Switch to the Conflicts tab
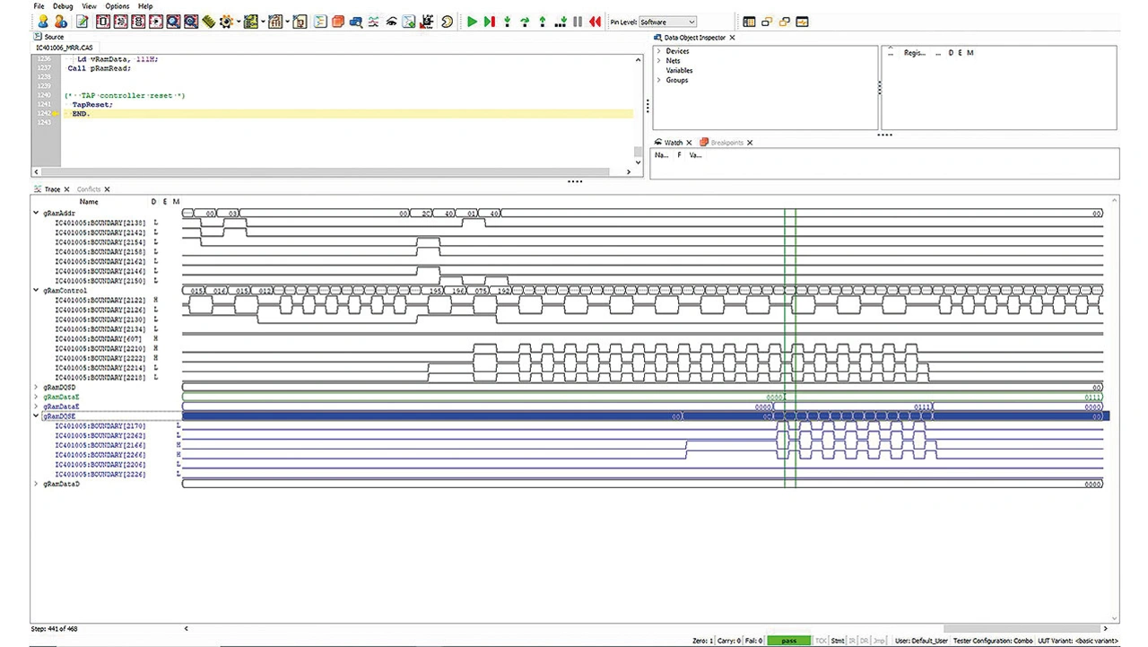 click(89, 189)
